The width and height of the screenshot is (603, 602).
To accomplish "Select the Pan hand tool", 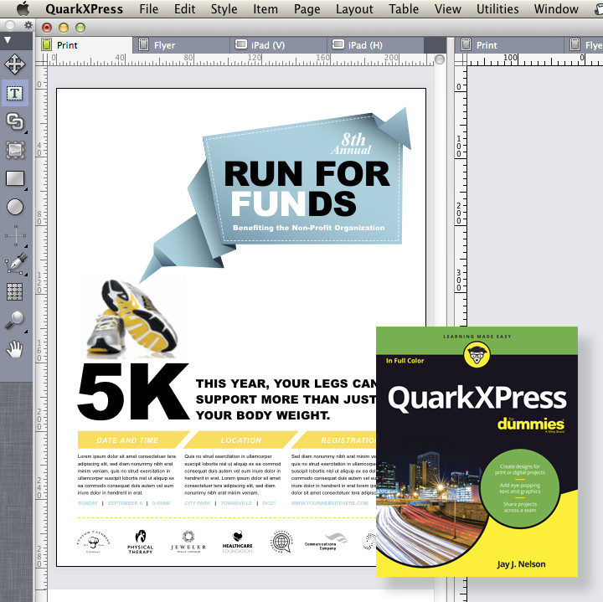I will [14, 349].
